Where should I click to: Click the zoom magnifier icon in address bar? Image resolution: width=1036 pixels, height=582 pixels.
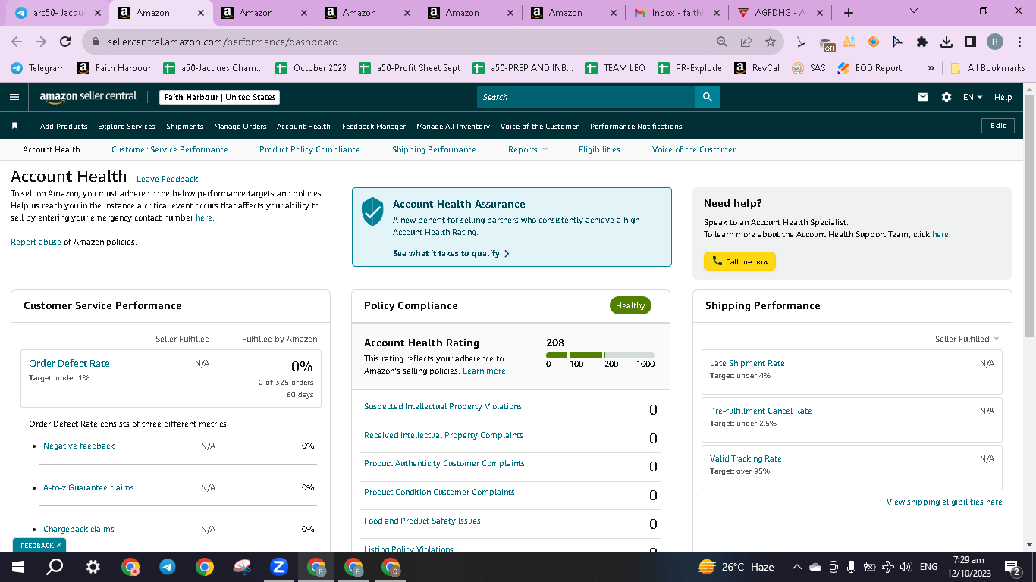[722, 42]
